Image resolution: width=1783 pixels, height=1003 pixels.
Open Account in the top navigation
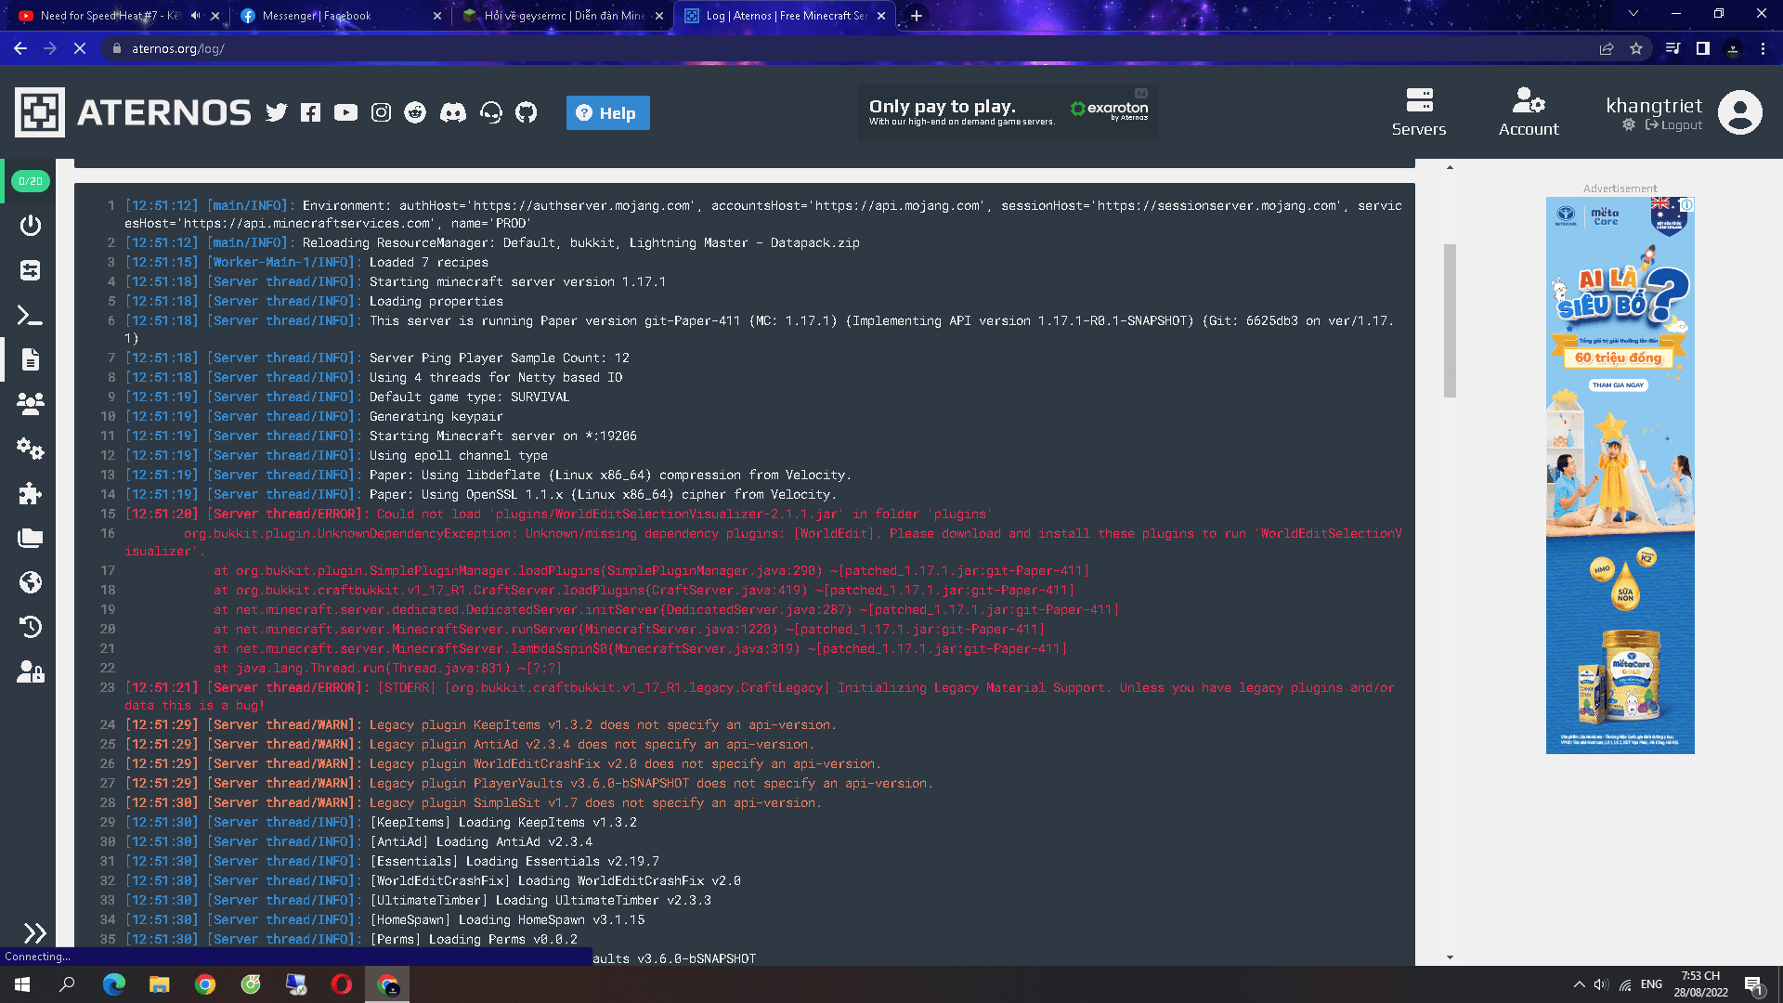pyautogui.click(x=1528, y=111)
